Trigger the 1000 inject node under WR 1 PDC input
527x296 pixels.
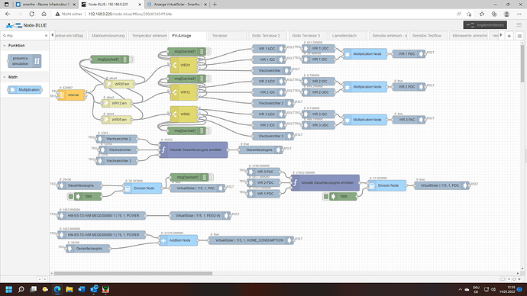pos(325,196)
